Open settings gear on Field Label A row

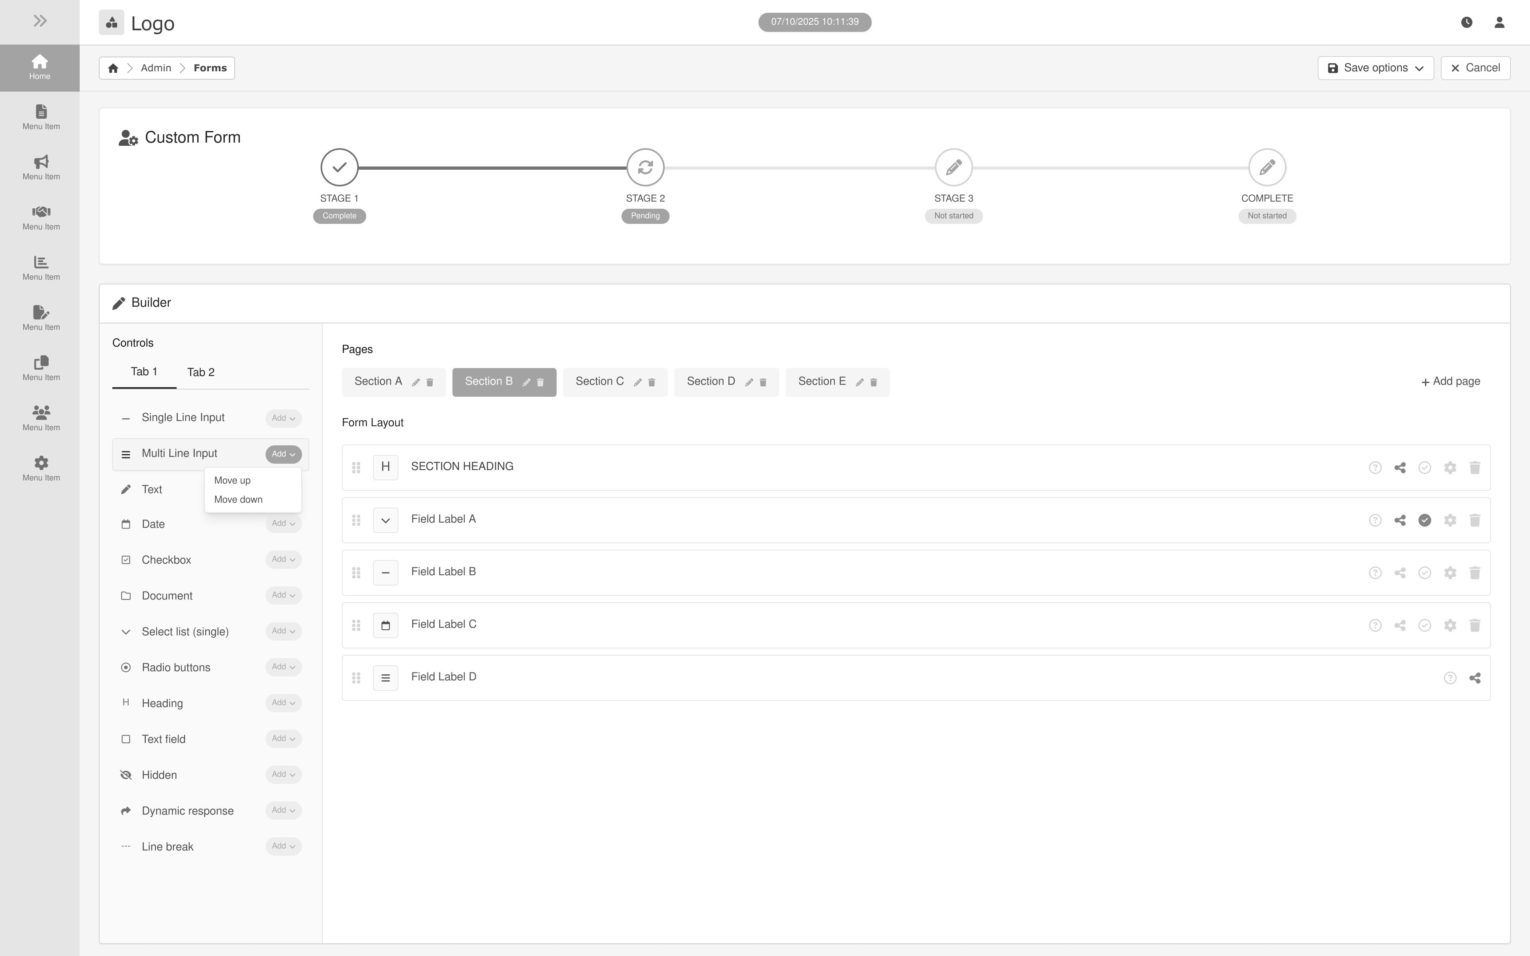tap(1450, 520)
